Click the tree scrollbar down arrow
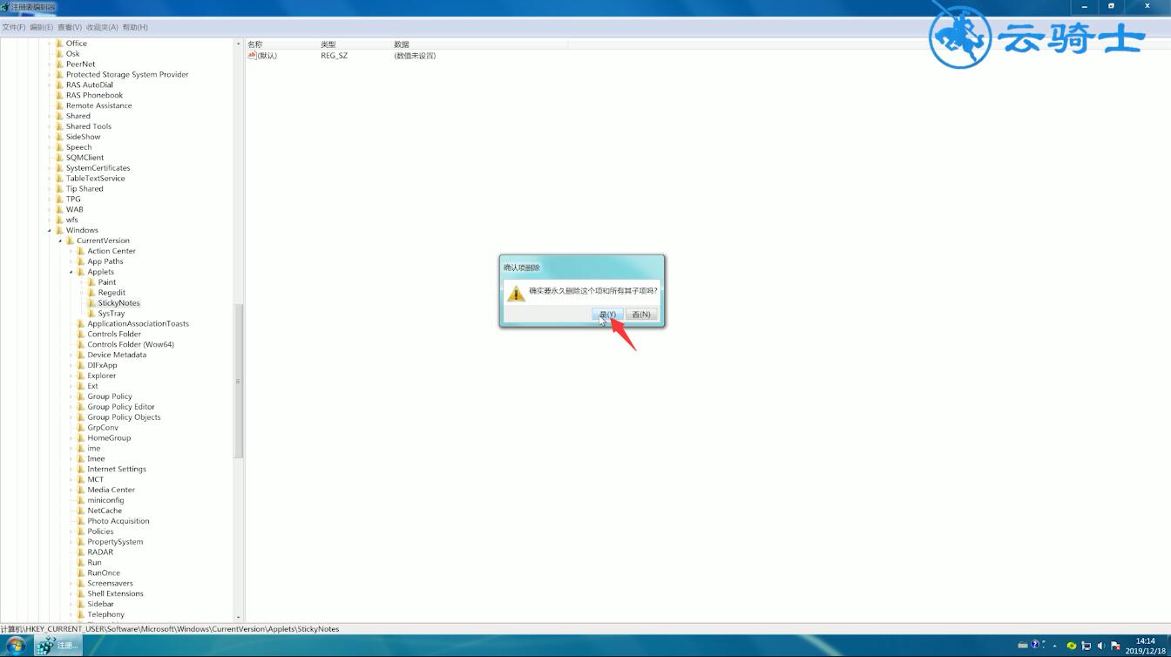1171x657 pixels. pos(238,618)
